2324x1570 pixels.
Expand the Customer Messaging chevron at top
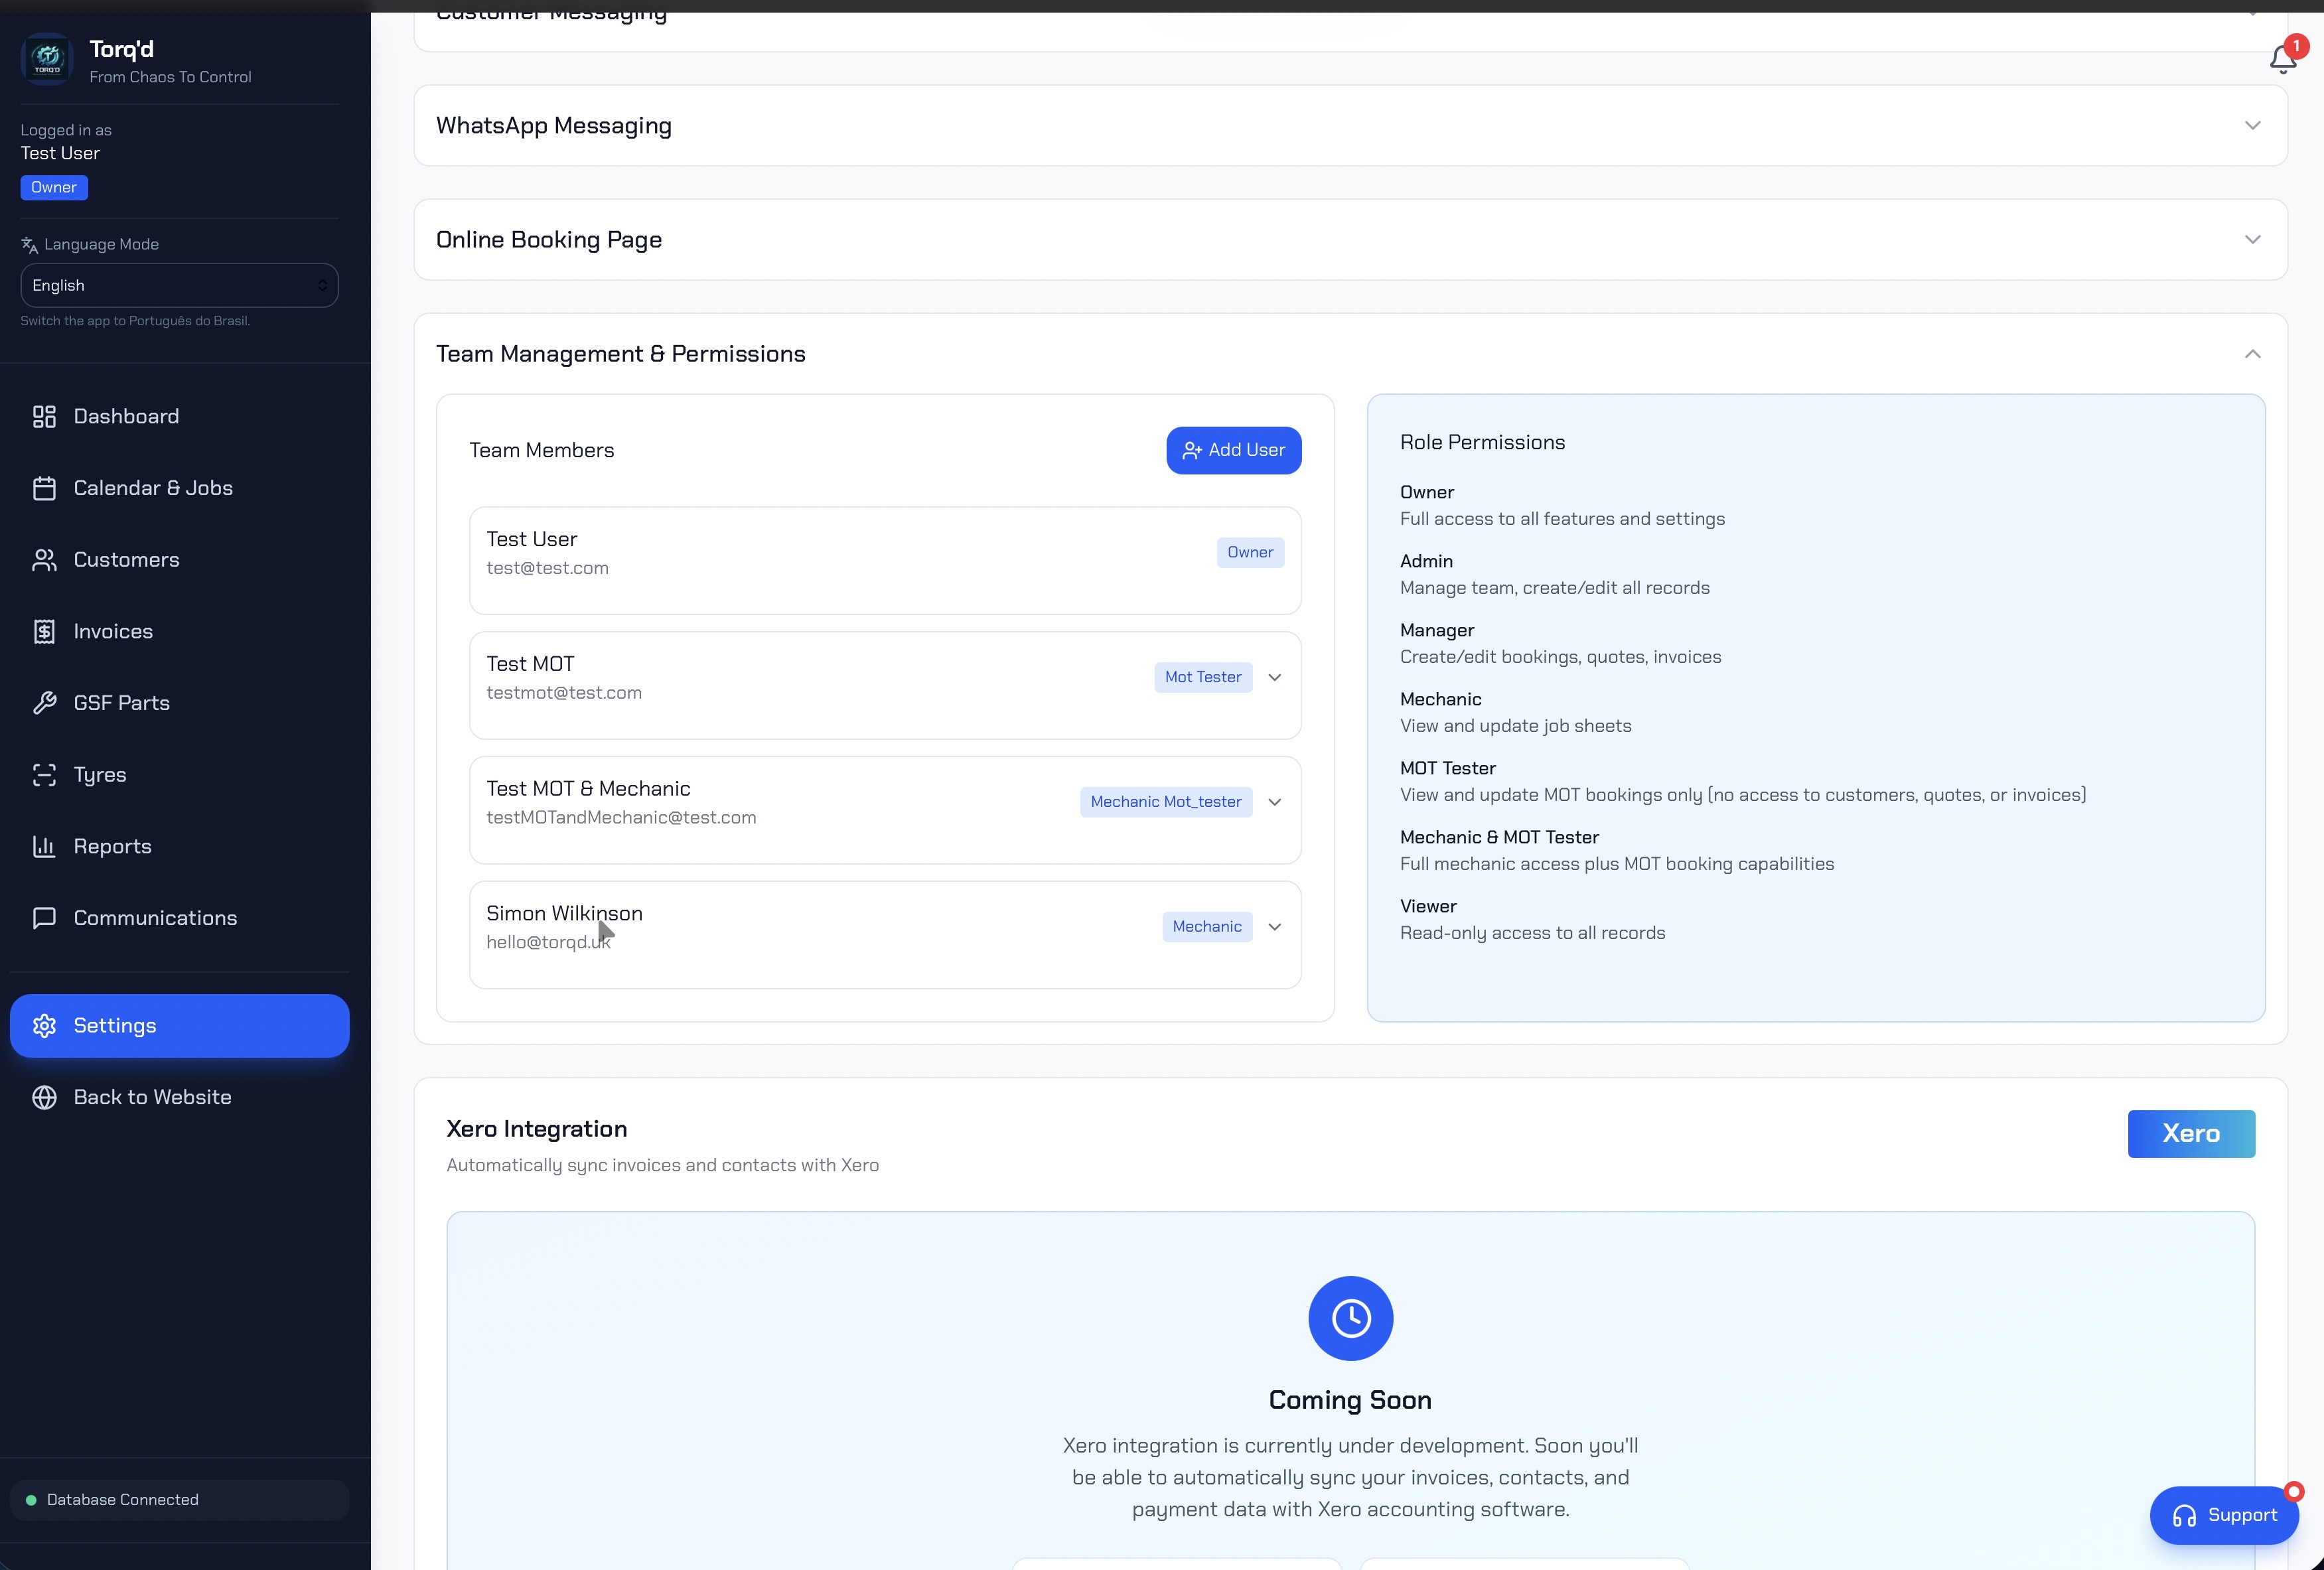click(2252, 14)
